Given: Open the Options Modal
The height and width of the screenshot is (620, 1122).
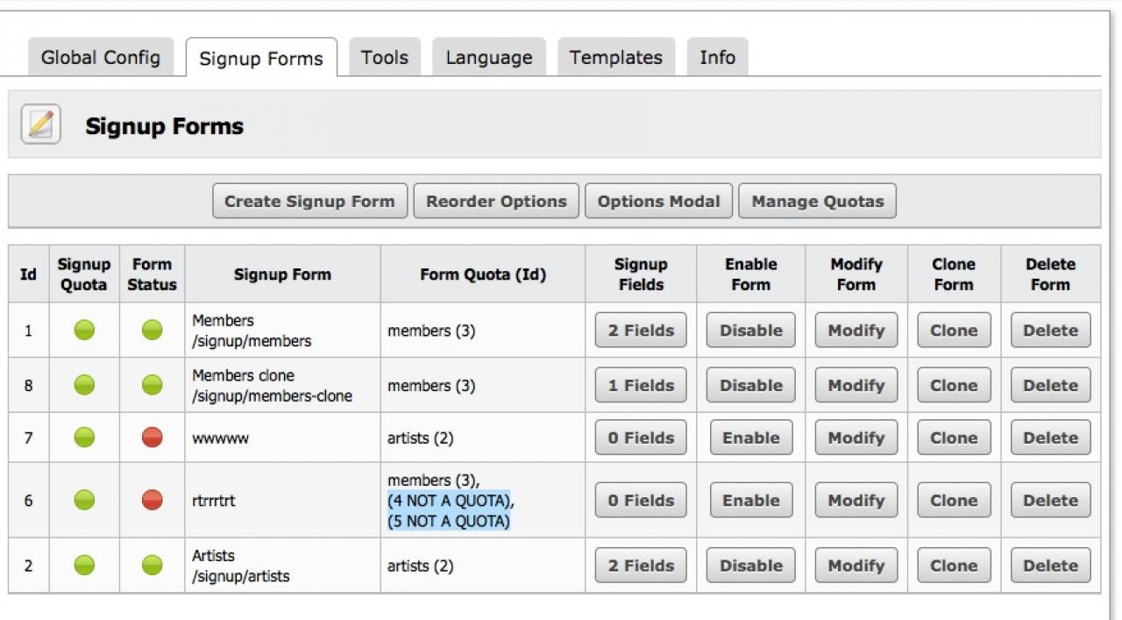Looking at the screenshot, I should 658,201.
